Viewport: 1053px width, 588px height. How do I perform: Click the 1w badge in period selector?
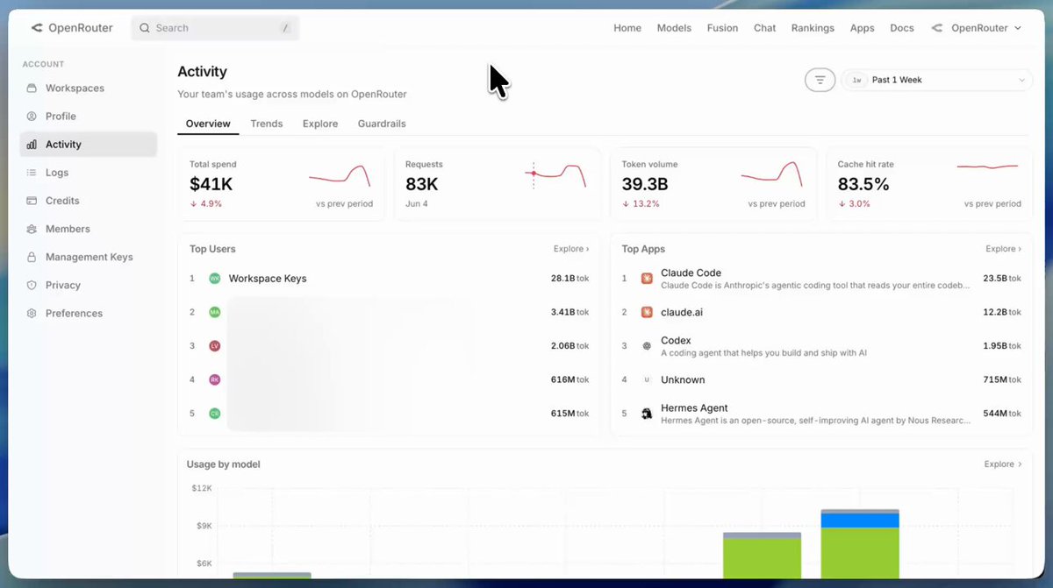856,80
